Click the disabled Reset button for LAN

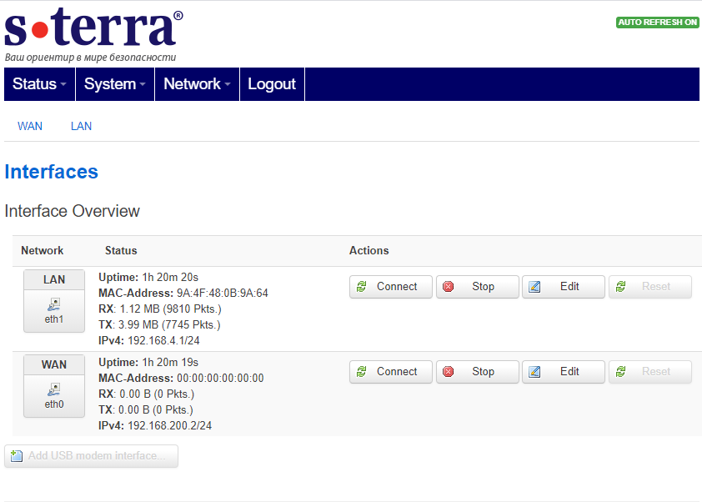click(650, 287)
